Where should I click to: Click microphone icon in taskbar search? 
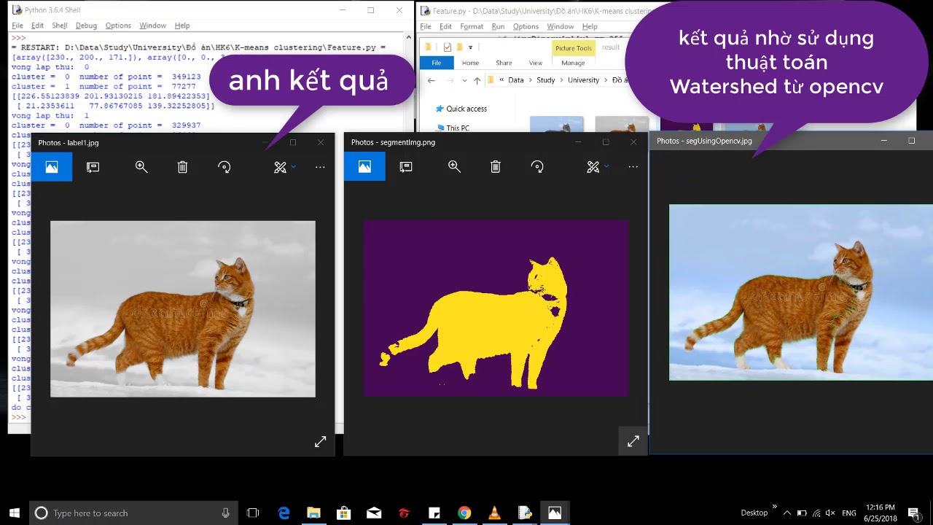225,513
